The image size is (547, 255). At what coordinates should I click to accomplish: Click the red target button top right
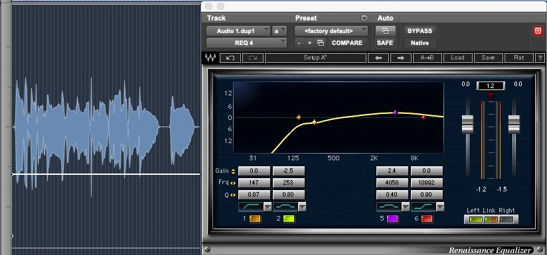pyautogui.click(x=538, y=31)
